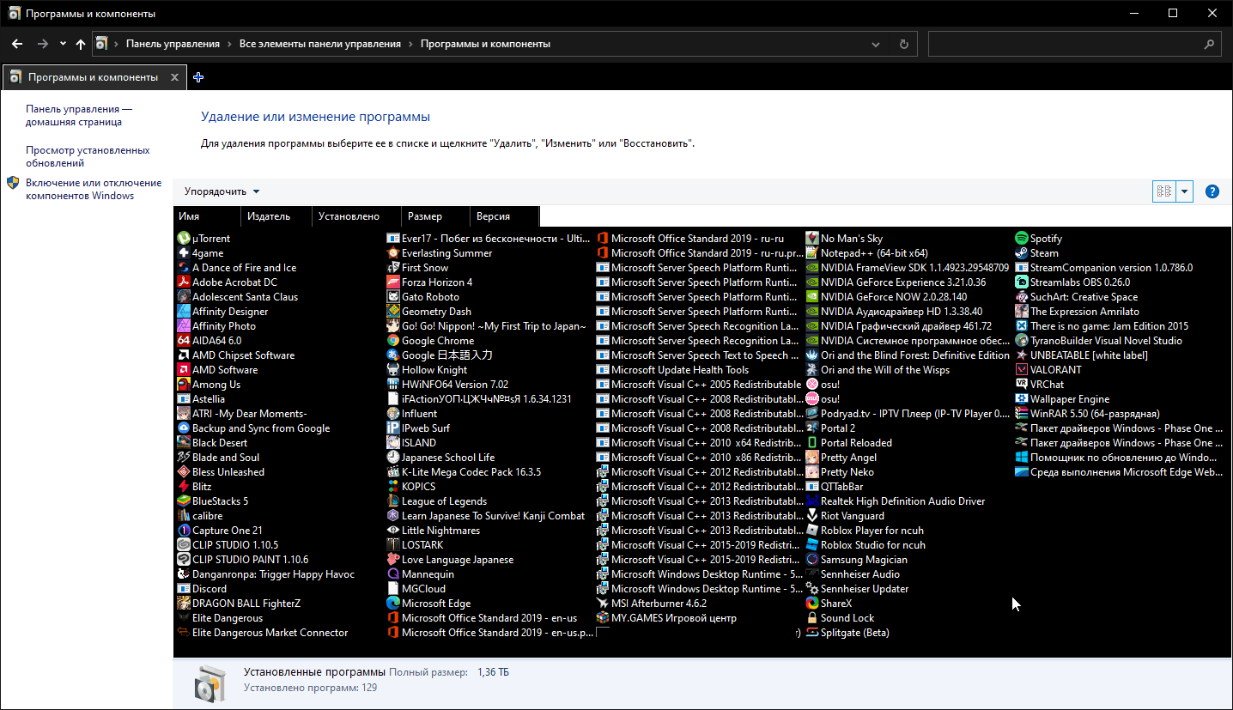Select Realtek High Definition Audio Driver
The image size is (1233, 710).
(896, 501)
